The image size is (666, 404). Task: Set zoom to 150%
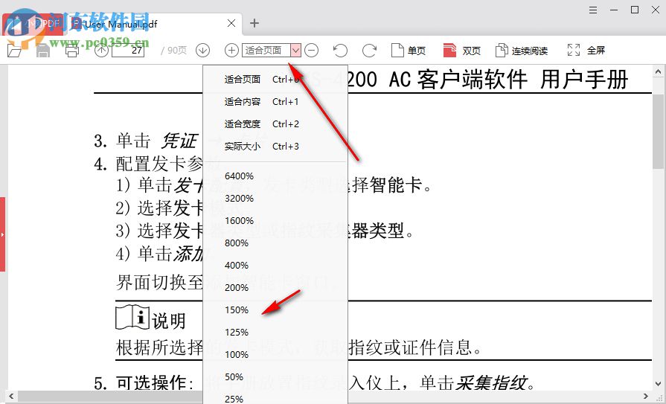click(x=275, y=310)
